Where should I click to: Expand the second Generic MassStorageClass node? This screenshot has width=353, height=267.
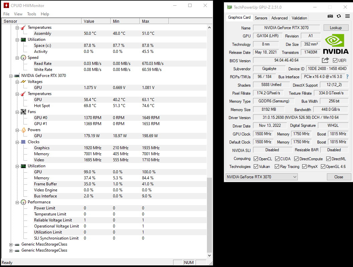11,251
